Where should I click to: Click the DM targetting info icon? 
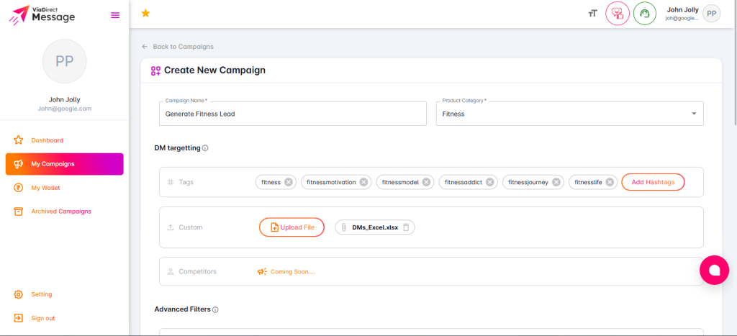pos(205,148)
